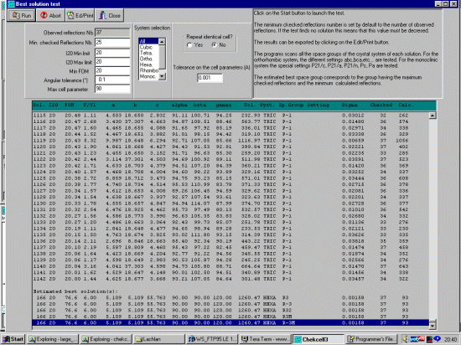461x345 pixels.
Task: Choose Ortho. in System selection list
Action: (x=148, y=59)
